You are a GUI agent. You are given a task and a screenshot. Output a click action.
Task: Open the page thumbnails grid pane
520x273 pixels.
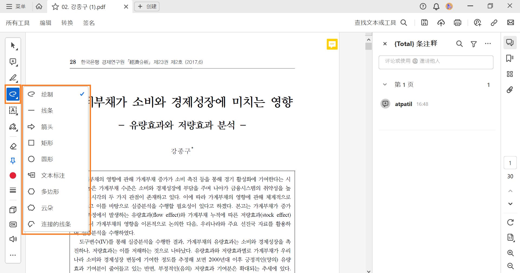510,74
